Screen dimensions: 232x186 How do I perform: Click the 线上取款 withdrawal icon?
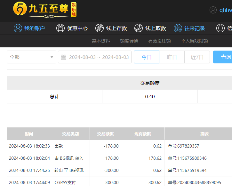[139, 28]
